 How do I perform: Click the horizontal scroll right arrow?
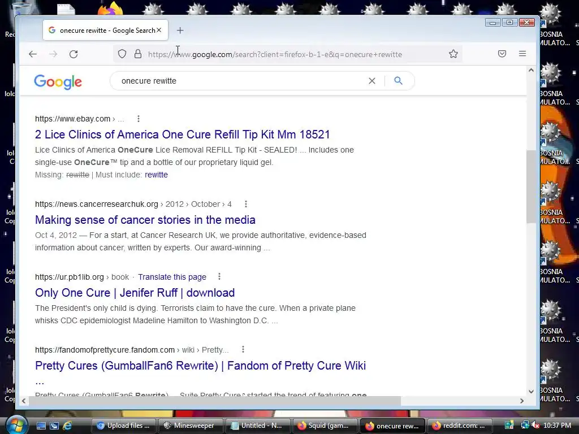pyautogui.click(x=522, y=401)
